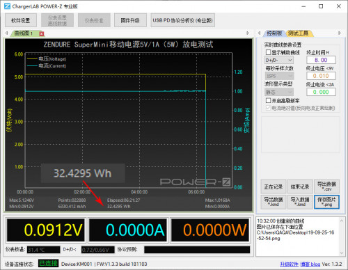The height and width of the screenshot is (270, 348).
Task: Click the 电流(Current) legend entry
Action: tap(47, 66)
